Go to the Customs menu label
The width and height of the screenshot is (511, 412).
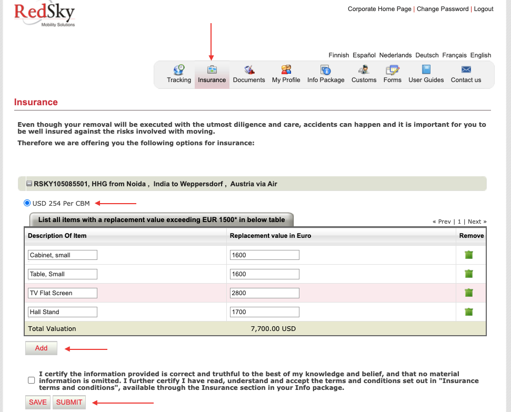tap(364, 80)
